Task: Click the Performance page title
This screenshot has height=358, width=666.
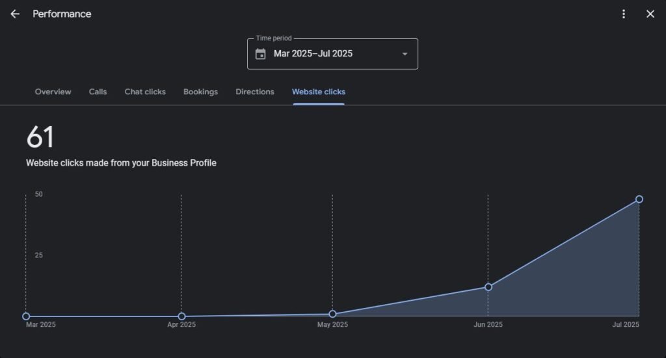Action: [x=62, y=14]
